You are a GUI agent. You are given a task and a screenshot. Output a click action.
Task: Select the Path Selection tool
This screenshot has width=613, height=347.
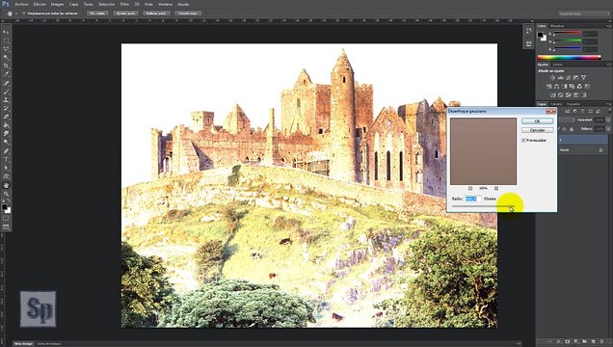(x=6, y=168)
